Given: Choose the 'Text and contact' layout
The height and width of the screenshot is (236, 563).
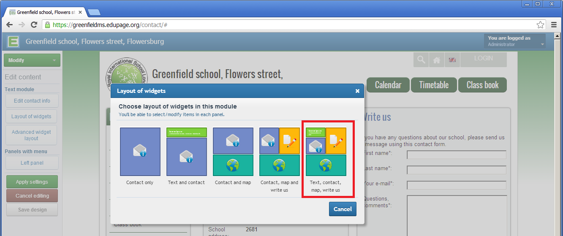Looking at the screenshot, I should point(186,152).
